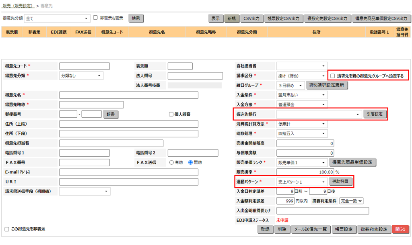Focus the 入金額判定誤差 input field

coord(285,201)
